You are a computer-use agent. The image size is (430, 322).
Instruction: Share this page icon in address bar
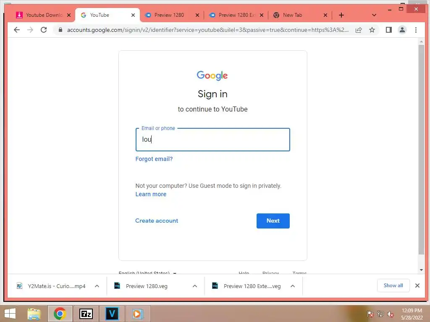[x=359, y=30]
